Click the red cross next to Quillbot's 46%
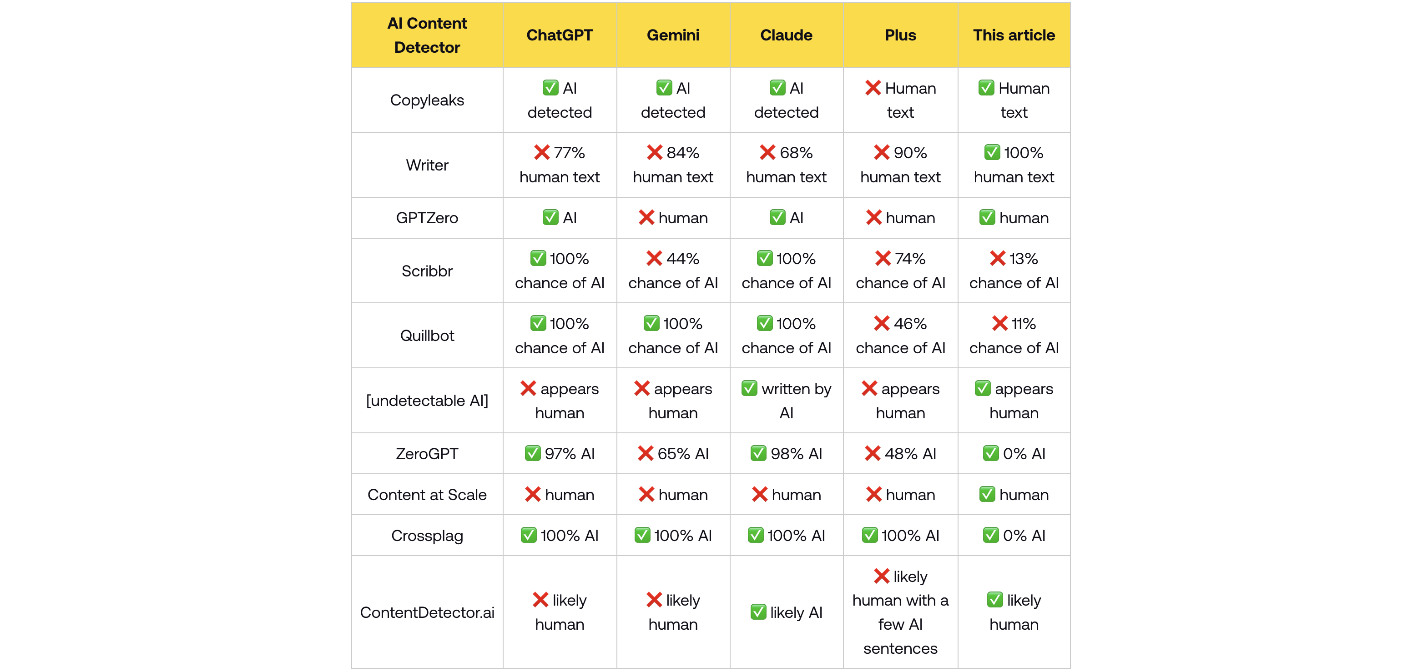Image resolution: width=1423 pixels, height=672 pixels. tap(882, 324)
